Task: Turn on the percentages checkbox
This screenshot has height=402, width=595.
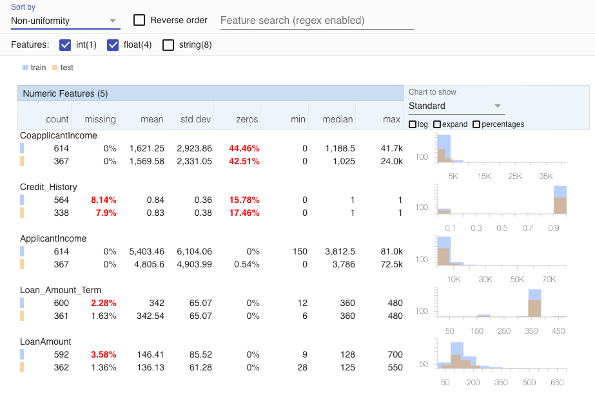Action: pos(476,124)
